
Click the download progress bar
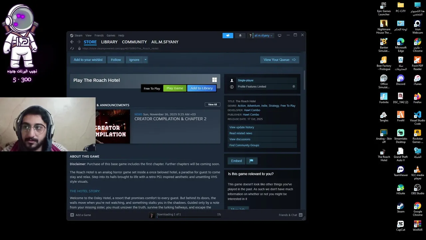coord(189,217)
